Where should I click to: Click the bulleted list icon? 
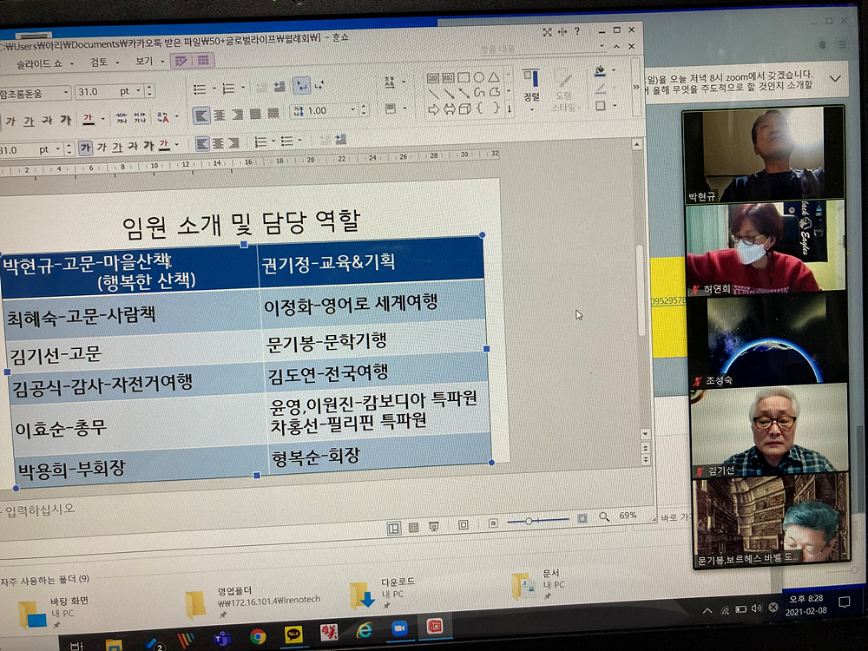199,88
